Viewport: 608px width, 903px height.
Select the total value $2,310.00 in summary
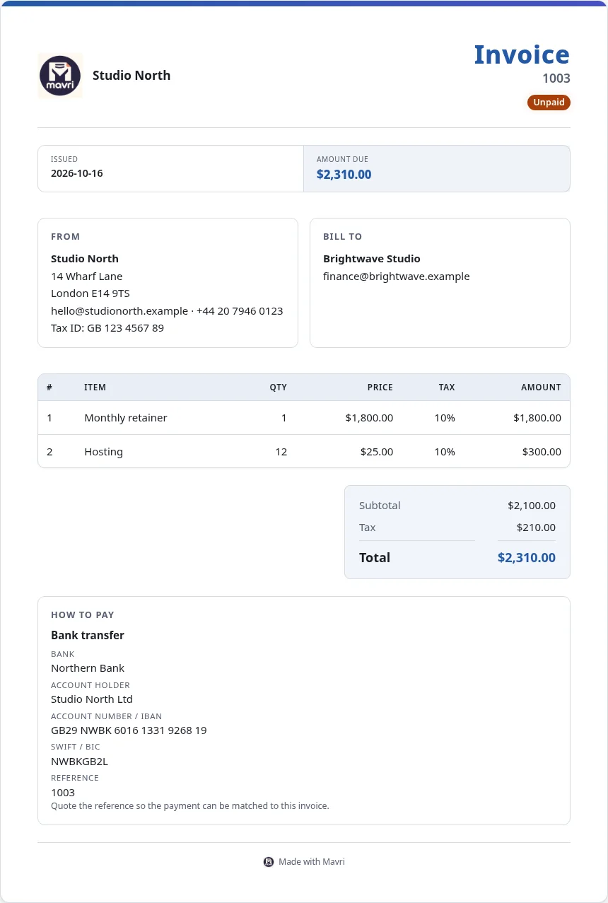527,558
